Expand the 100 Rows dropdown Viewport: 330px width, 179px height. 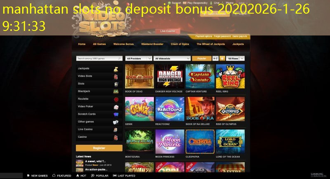(235, 59)
